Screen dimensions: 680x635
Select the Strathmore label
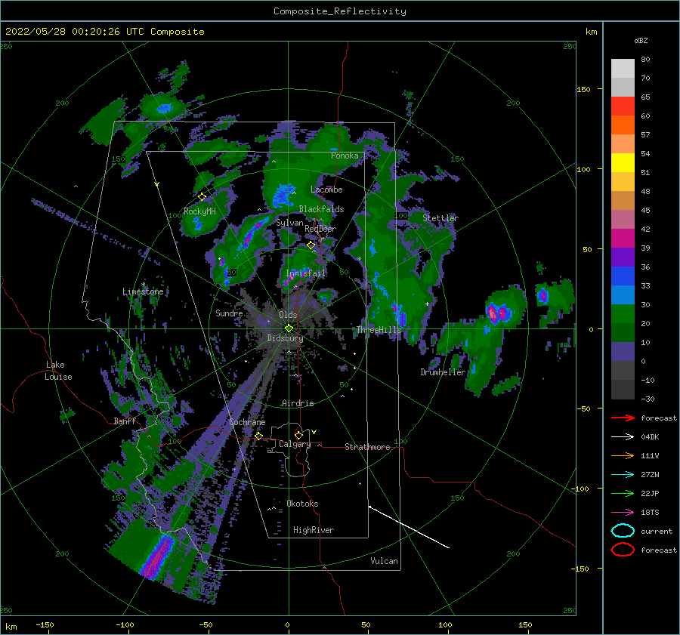click(367, 447)
